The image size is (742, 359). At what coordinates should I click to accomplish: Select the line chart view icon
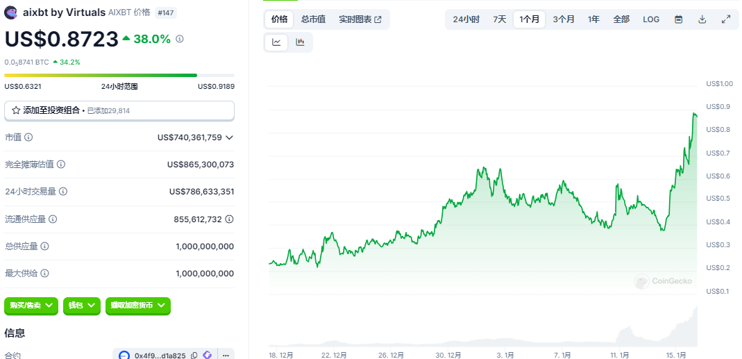[x=276, y=42]
